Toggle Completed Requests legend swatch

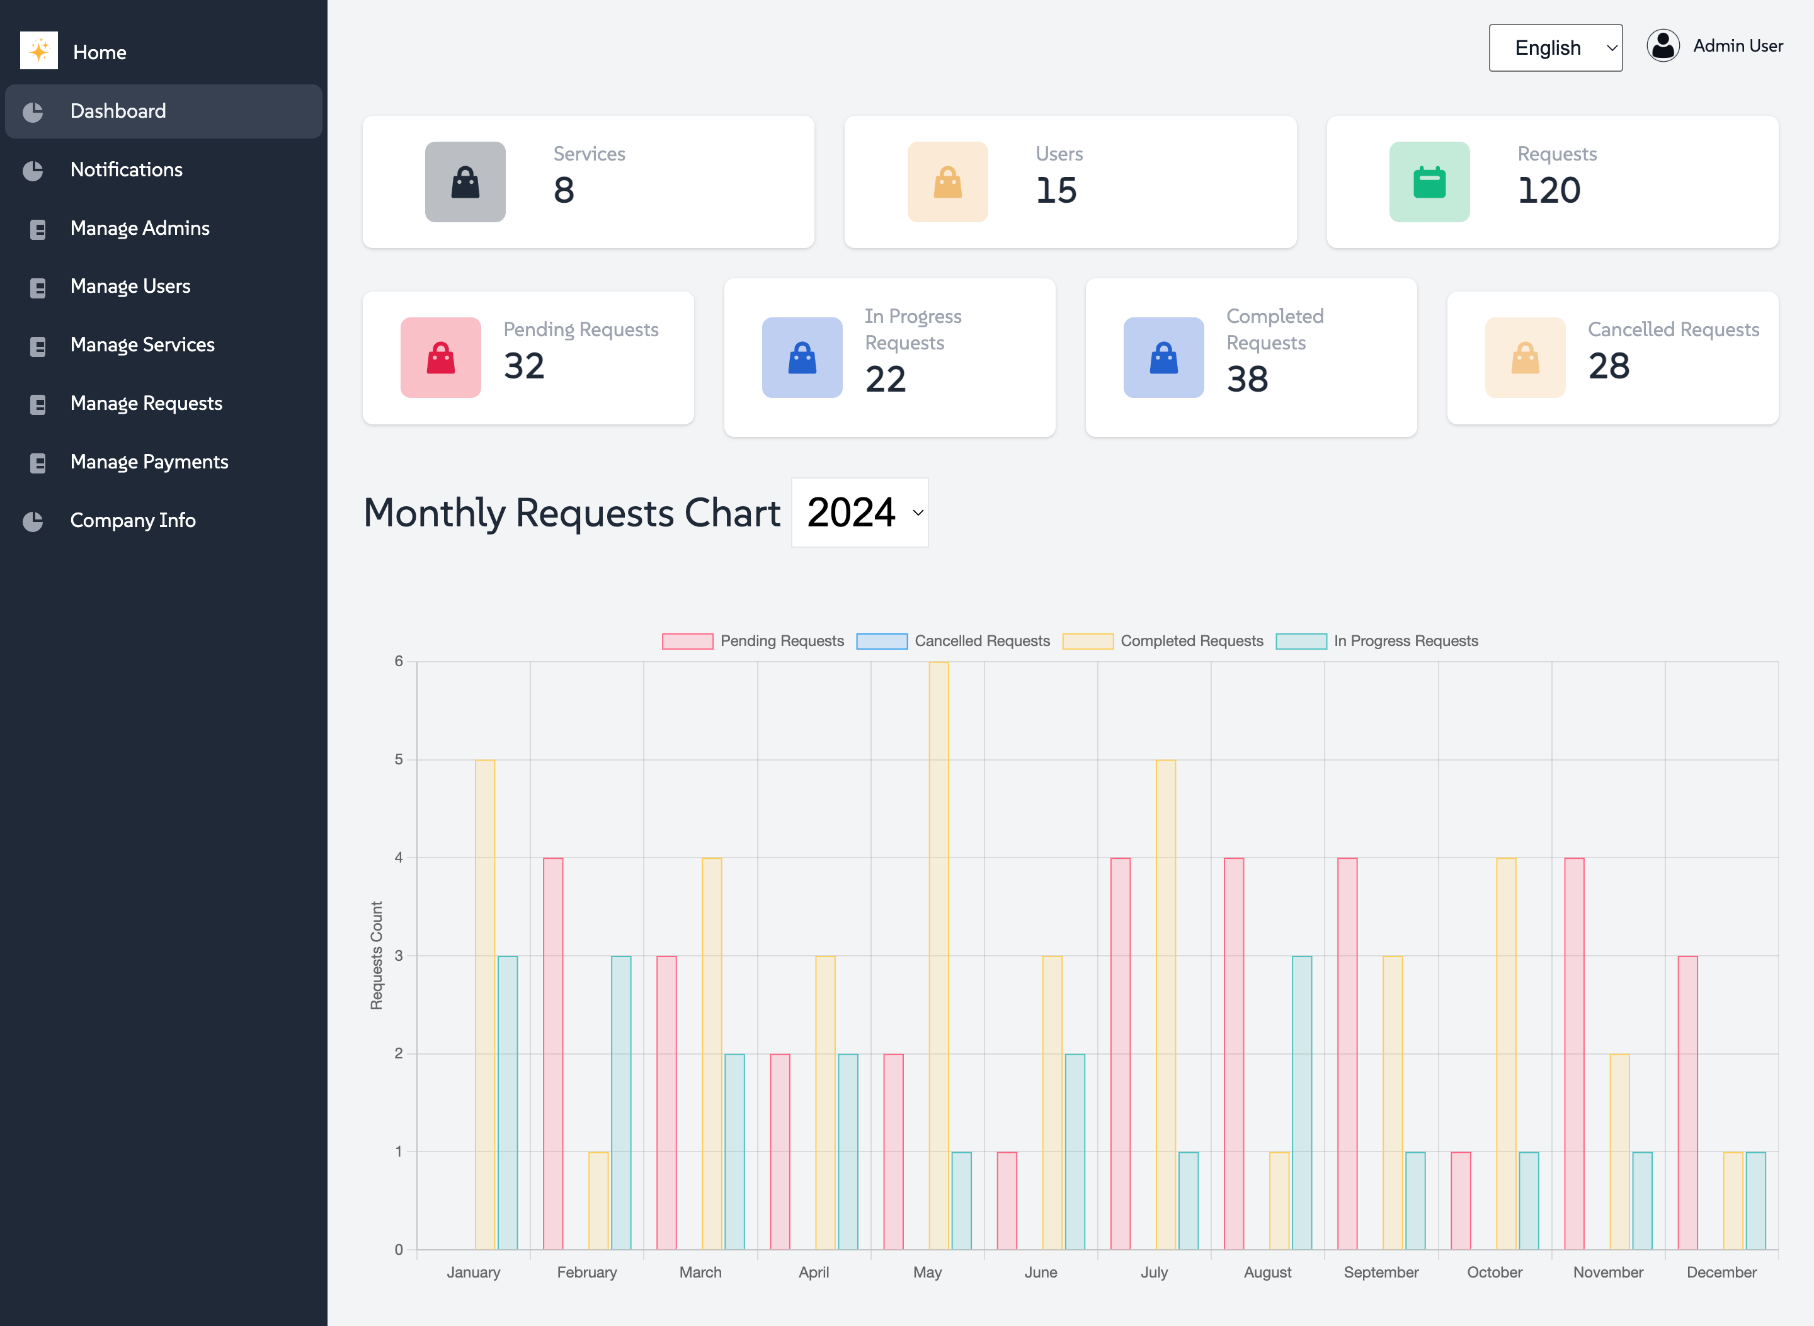coord(1087,640)
